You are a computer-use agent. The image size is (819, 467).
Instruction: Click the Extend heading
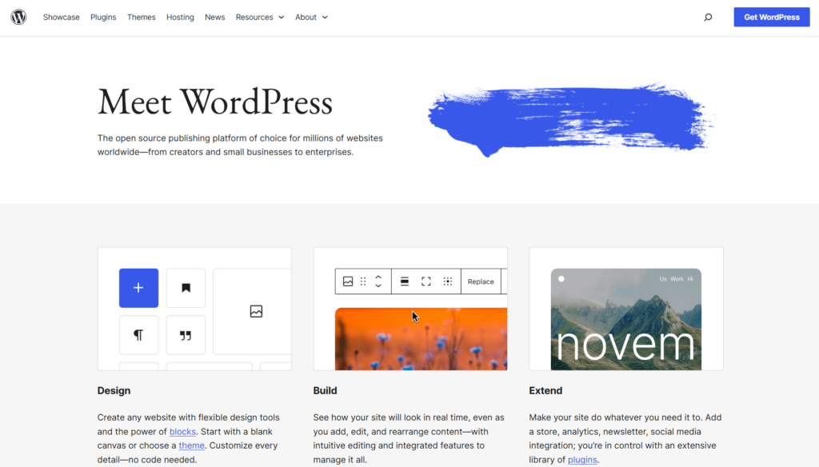[x=545, y=391]
